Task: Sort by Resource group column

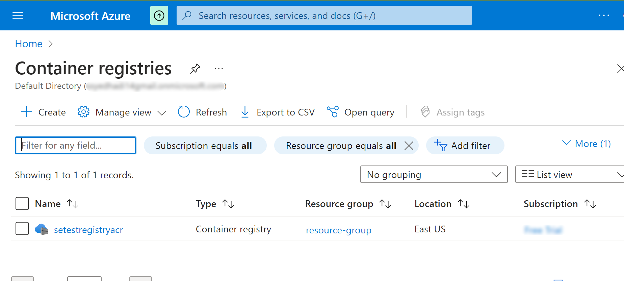Action: pyautogui.click(x=348, y=204)
